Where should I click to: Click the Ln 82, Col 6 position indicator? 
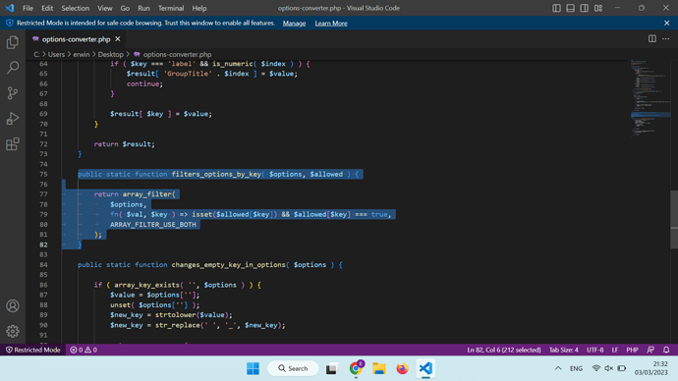[x=504, y=350]
